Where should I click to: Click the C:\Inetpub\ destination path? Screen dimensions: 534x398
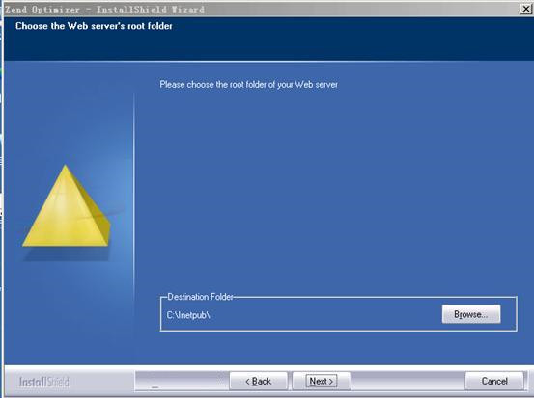pos(188,315)
